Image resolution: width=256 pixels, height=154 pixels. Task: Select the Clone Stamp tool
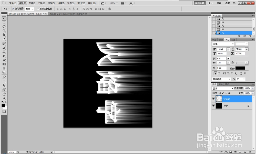click(x=4, y=52)
